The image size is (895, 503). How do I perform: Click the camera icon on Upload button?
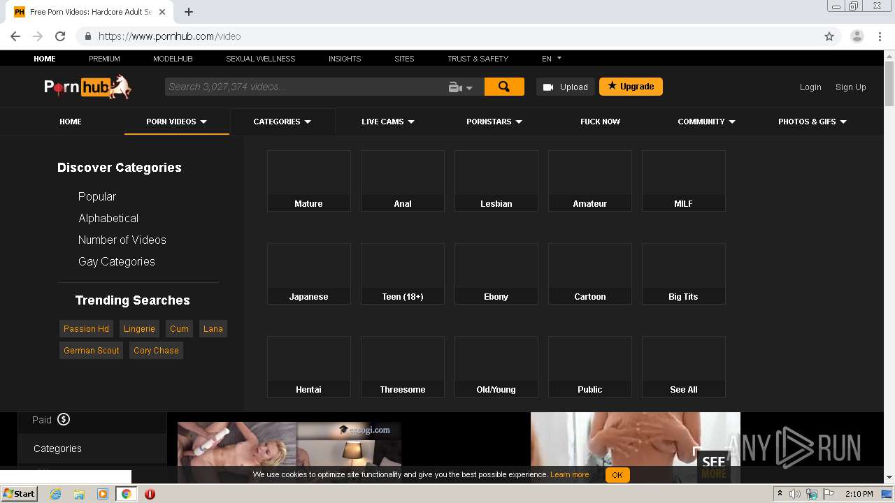548,87
